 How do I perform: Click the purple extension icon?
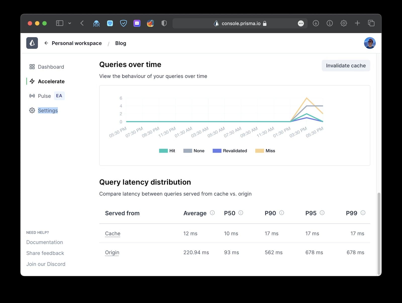click(x=137, y=23)
